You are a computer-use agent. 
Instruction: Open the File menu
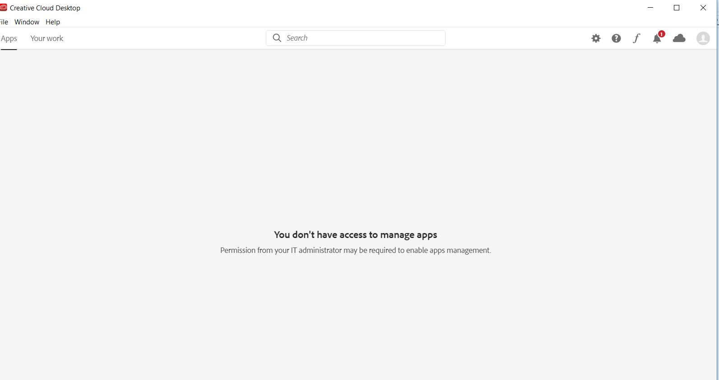pos(4,22)
